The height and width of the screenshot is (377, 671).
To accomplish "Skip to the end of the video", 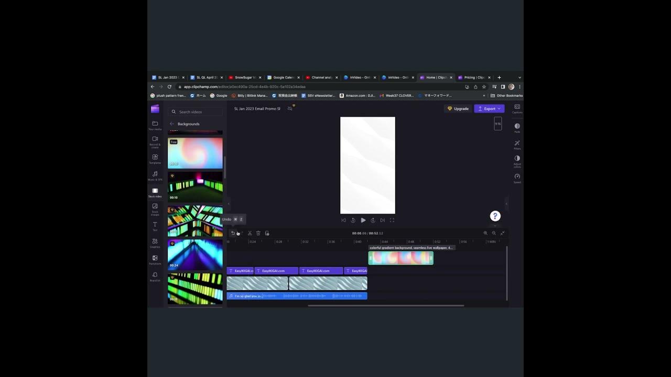I will [382, 220].
